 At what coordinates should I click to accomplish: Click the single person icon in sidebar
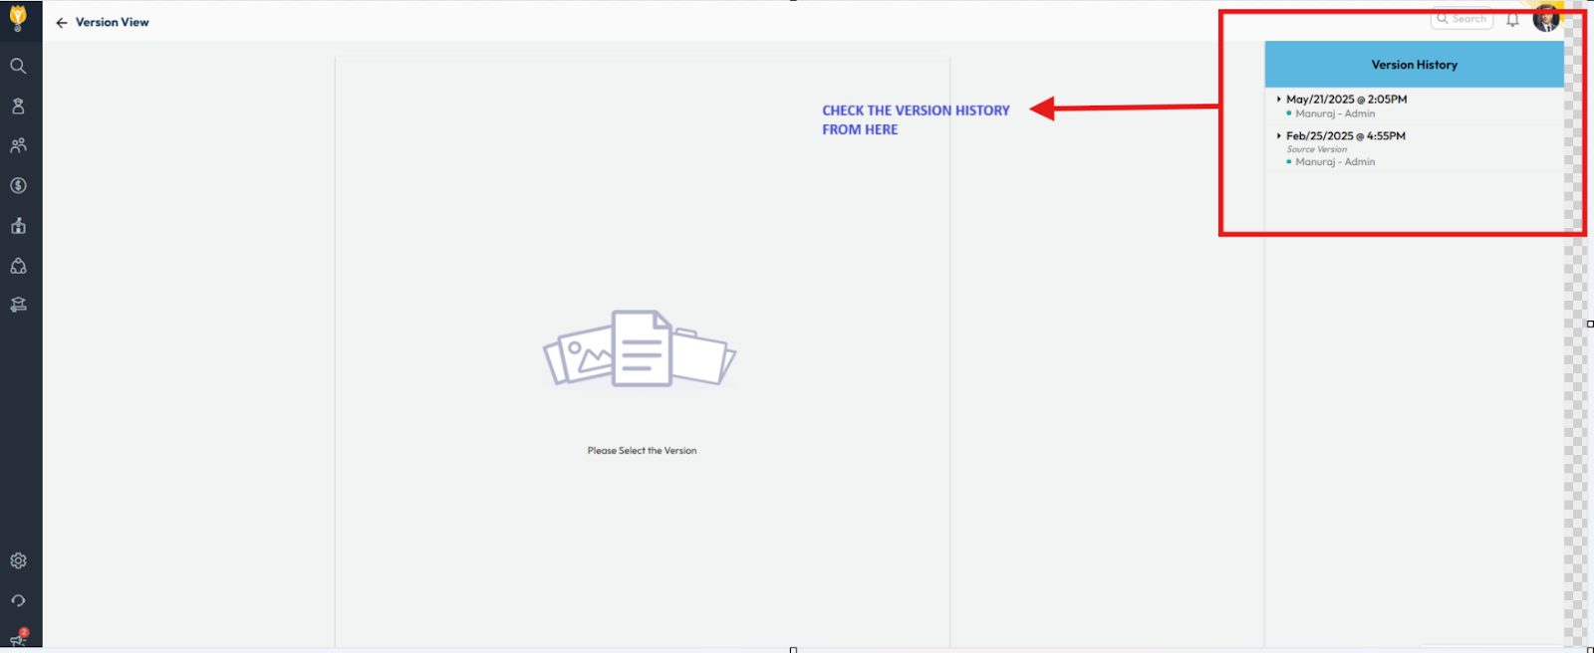click(18, 106)
